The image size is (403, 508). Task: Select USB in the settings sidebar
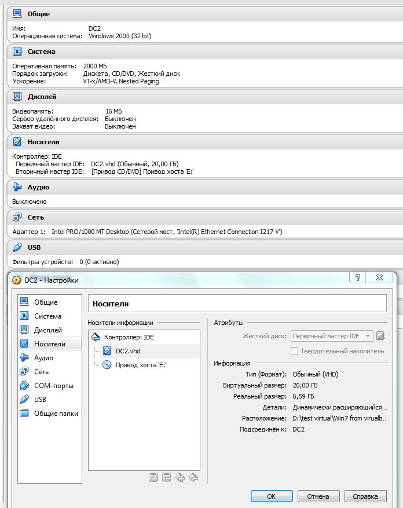(x=50, y=400)
